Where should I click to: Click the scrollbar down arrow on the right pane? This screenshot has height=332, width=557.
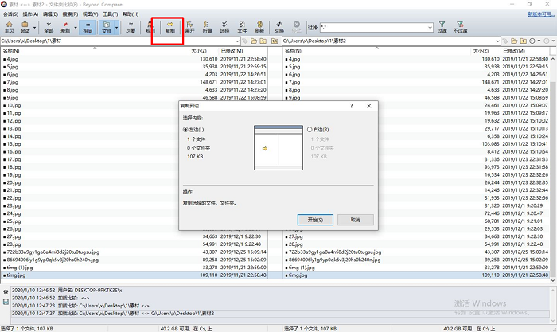(x=553, y=280)
